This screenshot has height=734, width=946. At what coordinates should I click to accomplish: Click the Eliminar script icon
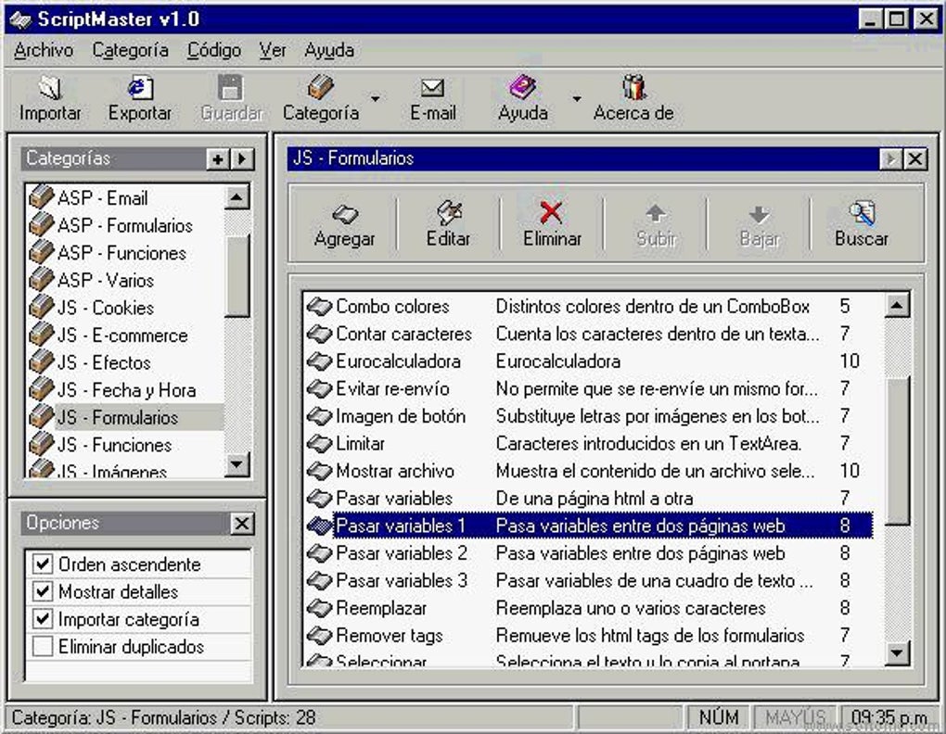pyautogui.click(x=551, y=222)
